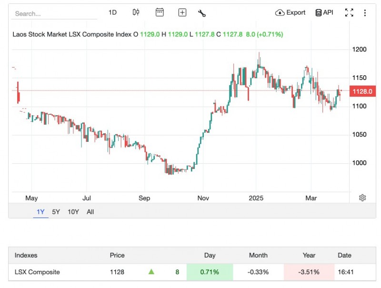Select the -0.33% month change cell

coord(258,272)
